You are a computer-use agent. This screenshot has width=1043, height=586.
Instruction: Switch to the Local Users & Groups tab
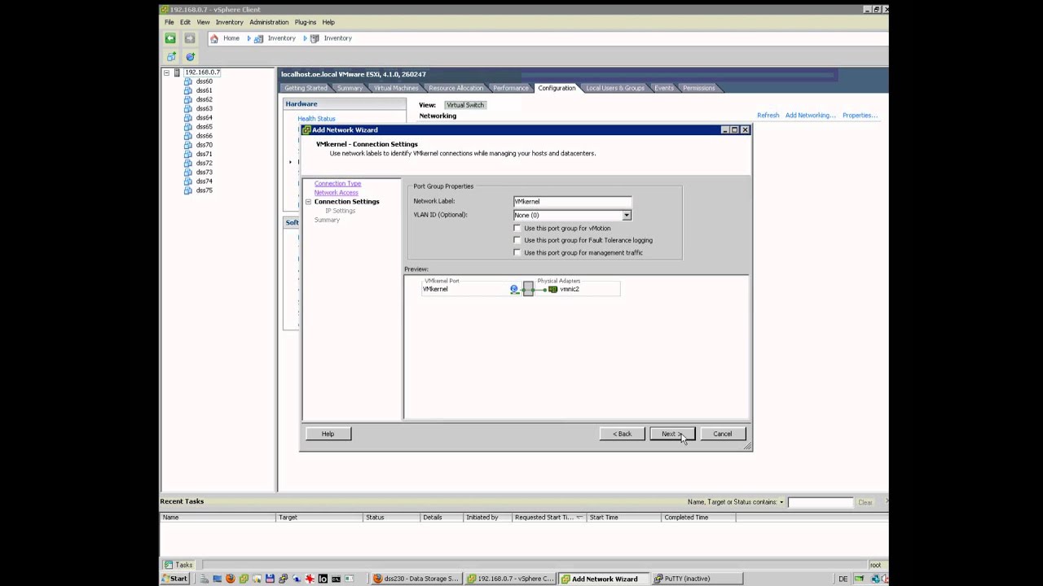tap(614, 88)
